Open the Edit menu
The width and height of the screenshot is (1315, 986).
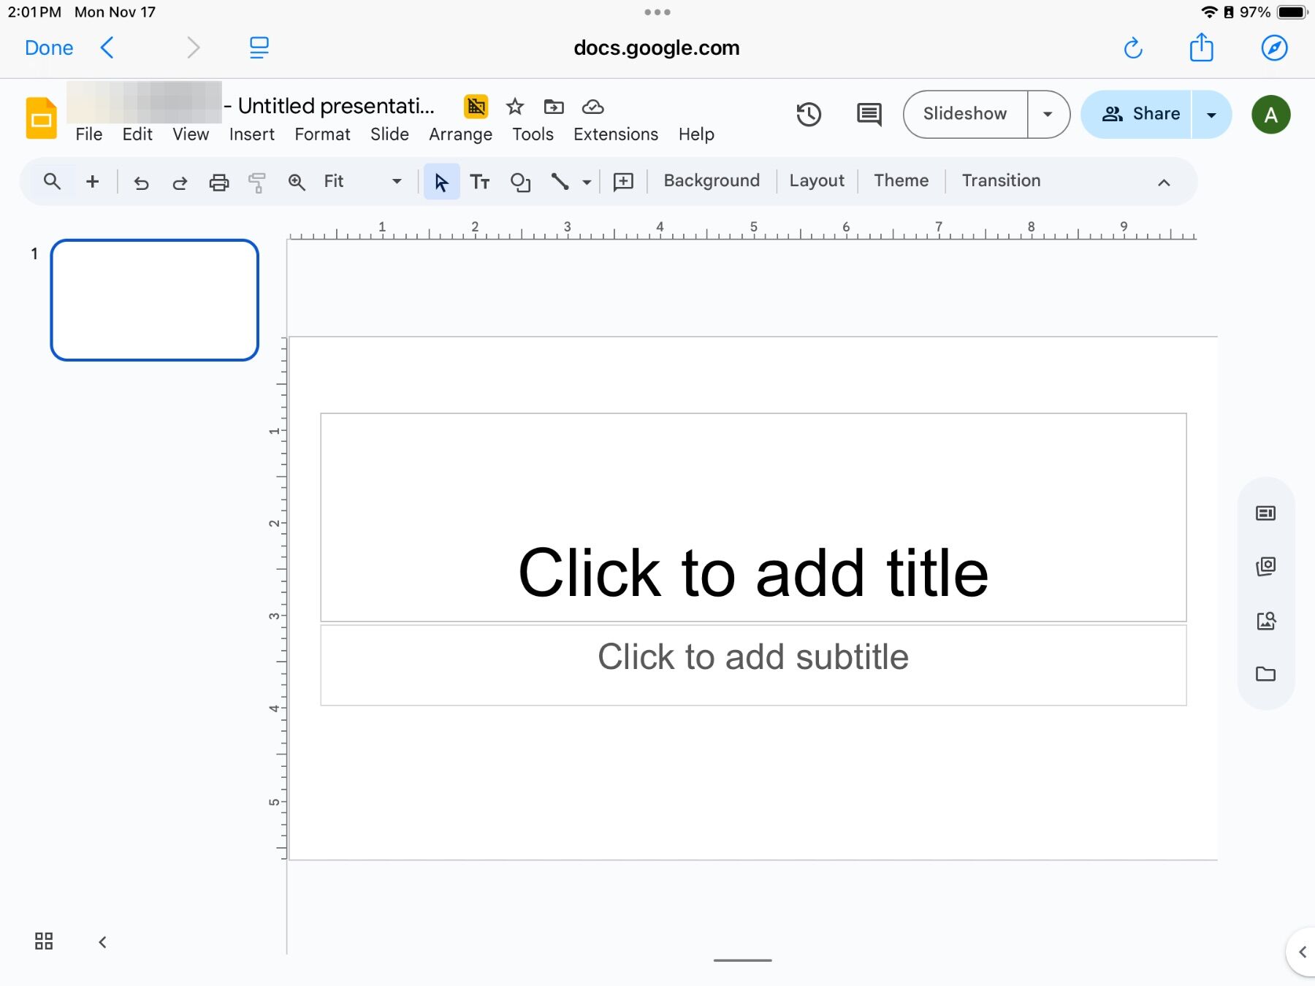click(x=137, y=134)
